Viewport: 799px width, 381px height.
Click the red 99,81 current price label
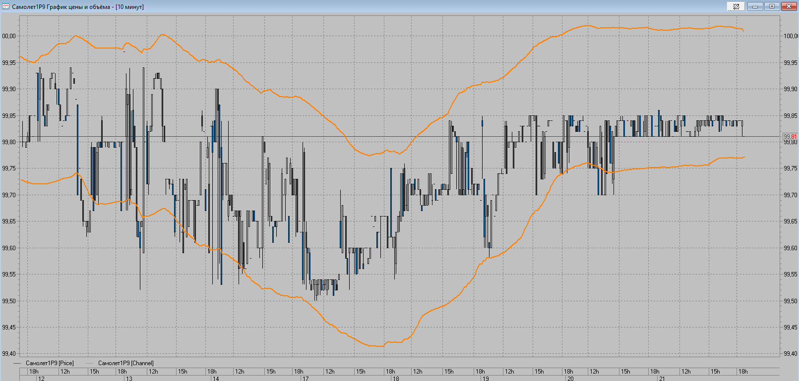pos(790,137)
